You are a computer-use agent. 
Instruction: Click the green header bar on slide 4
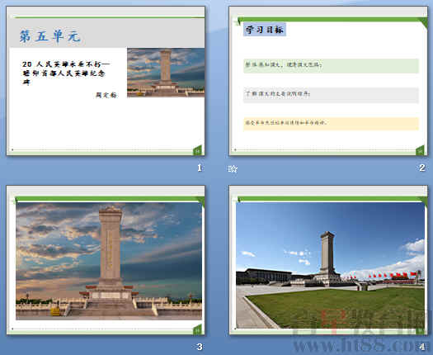point(332,199)
